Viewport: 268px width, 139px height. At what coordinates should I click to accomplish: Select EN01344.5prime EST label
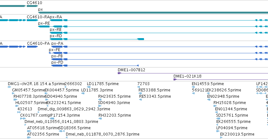point(231,109)
